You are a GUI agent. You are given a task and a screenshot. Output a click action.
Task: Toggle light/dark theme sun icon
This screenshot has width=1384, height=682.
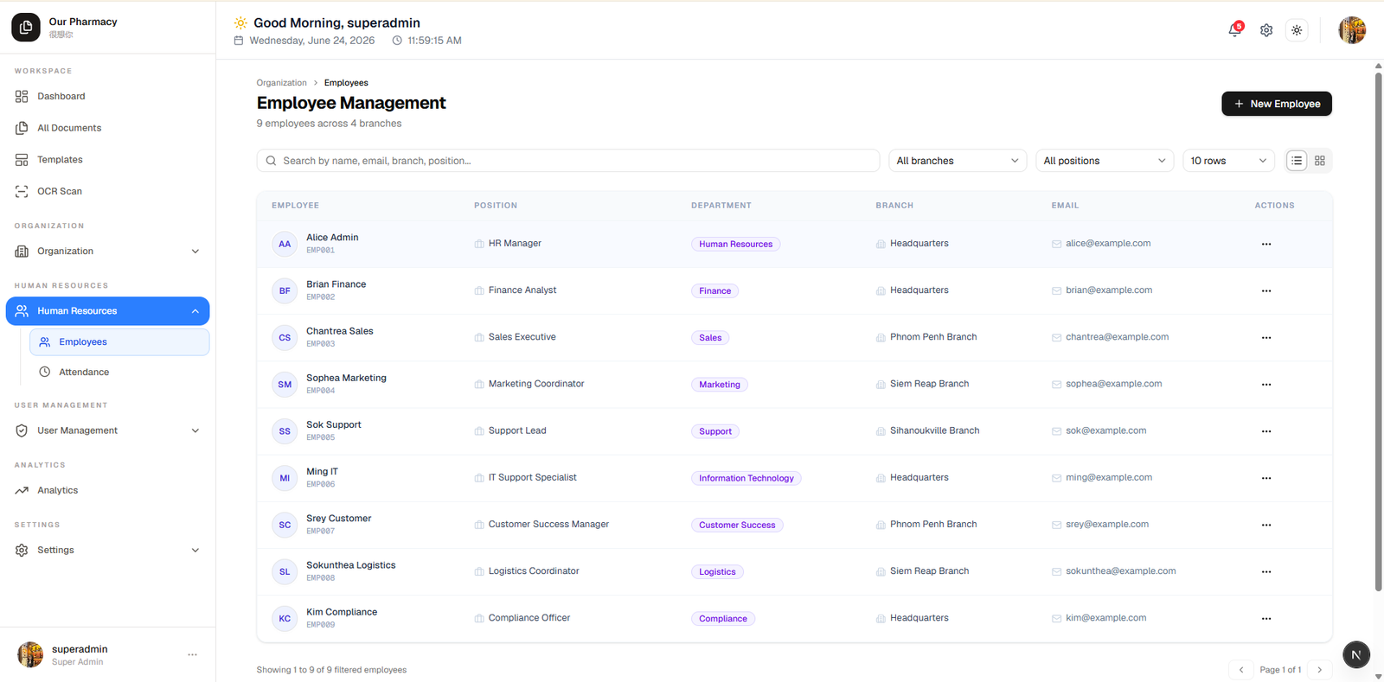1297,30
